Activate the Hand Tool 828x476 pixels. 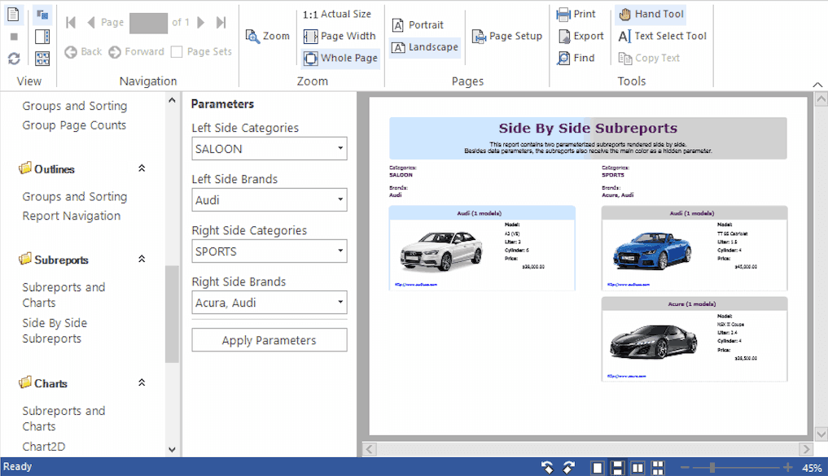[651, 15]
